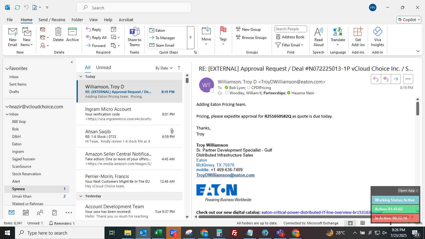This screenshot has width=425, height=239.
Task: Open the Tasks view icon
Action: coord(54,213)
